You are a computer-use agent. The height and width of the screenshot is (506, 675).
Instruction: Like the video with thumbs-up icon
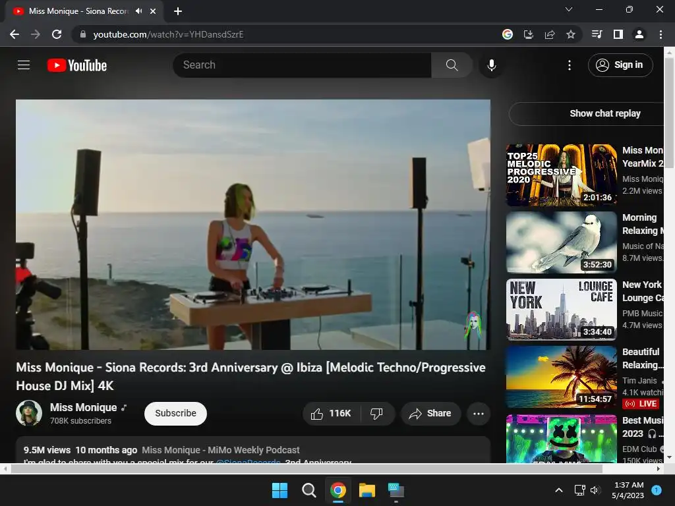(x=331, y=414)
